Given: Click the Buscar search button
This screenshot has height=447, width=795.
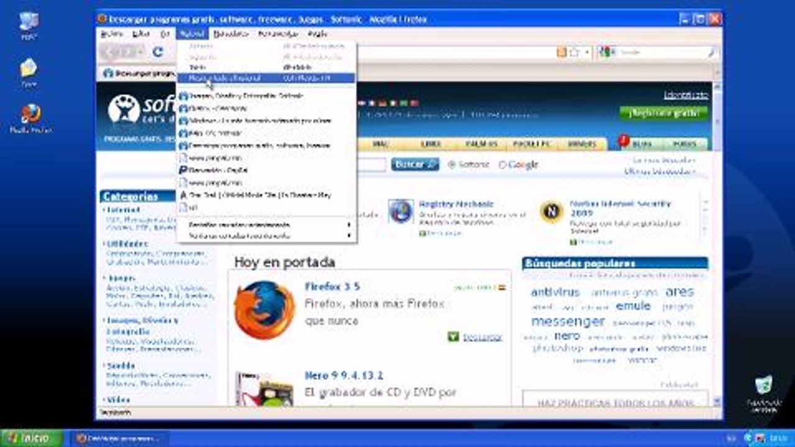Looking at the screenshot, I should click(415, 165).
